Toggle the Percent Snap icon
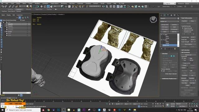Image resolution: width=199 pixels, height=112 pixels. 80,7
